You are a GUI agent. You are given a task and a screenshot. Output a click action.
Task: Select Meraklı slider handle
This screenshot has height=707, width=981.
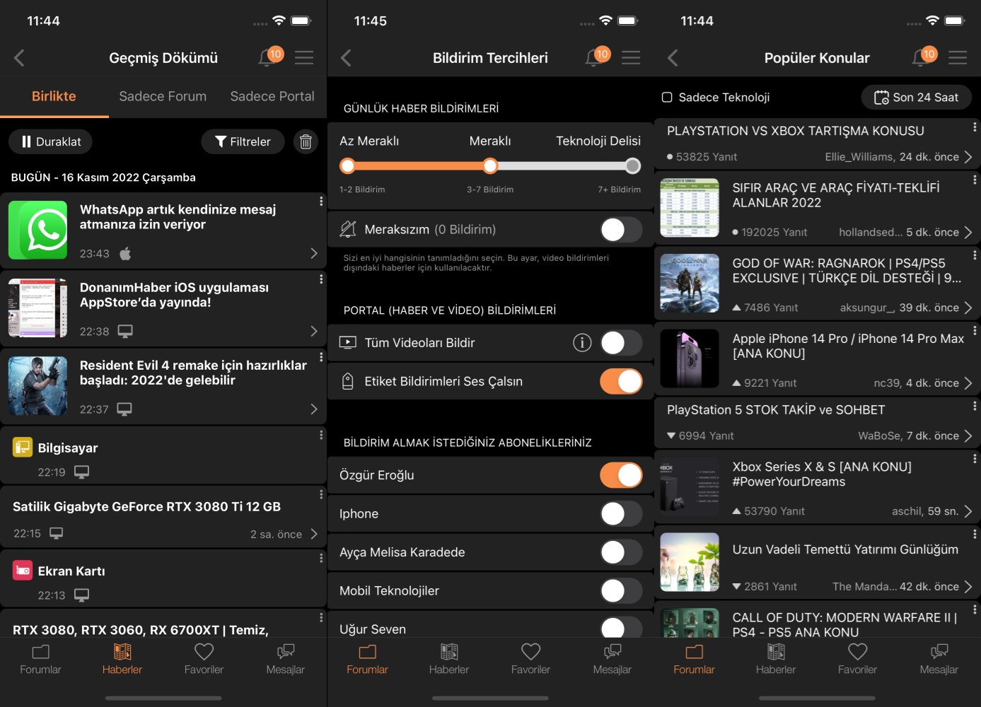click(x=490, y=165)
